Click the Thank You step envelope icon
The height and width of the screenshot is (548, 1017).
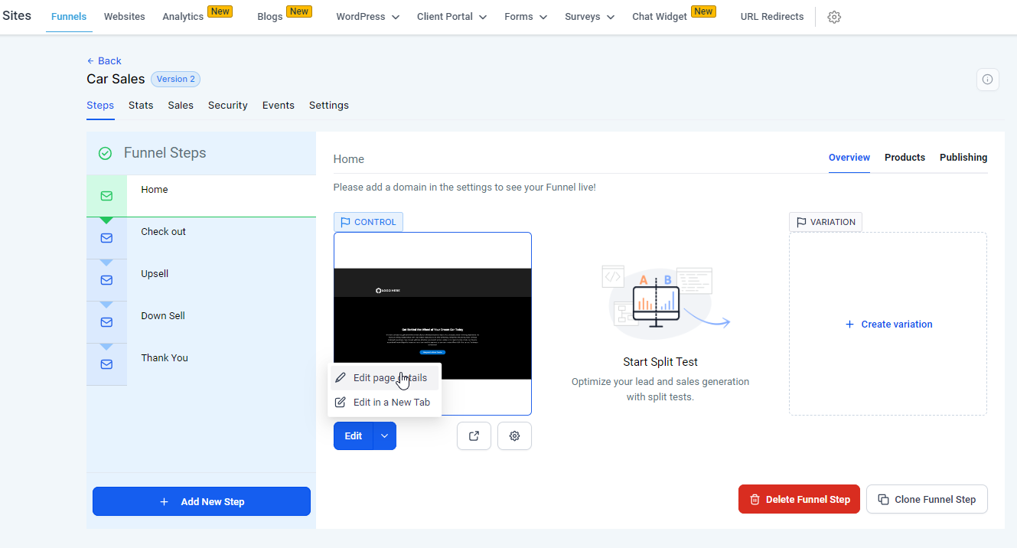point(106,364)
